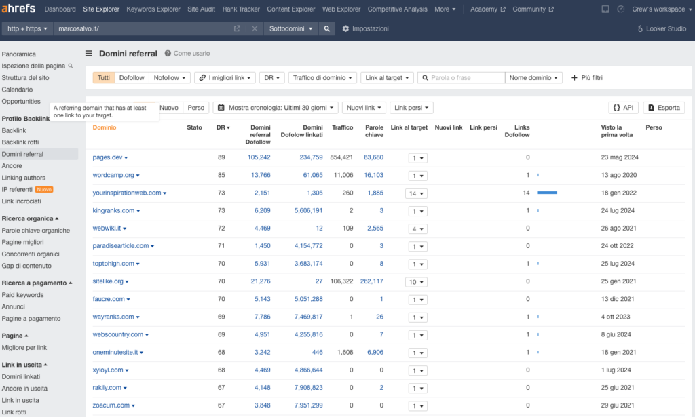Click 105,242 referring domains for pages.dev
695x417 pixels.
click(x=259, y=157)
